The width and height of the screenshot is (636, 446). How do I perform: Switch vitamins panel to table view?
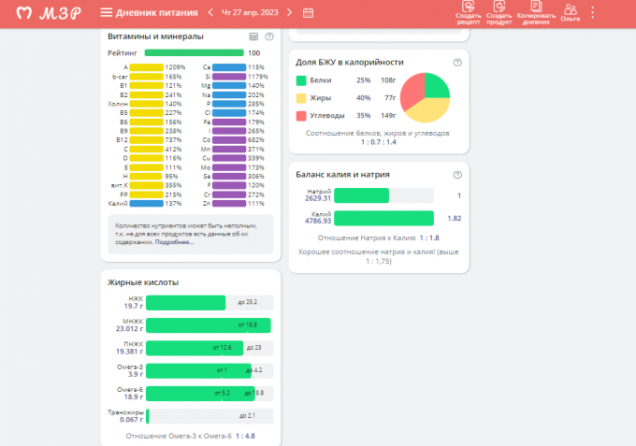(253, 36)
